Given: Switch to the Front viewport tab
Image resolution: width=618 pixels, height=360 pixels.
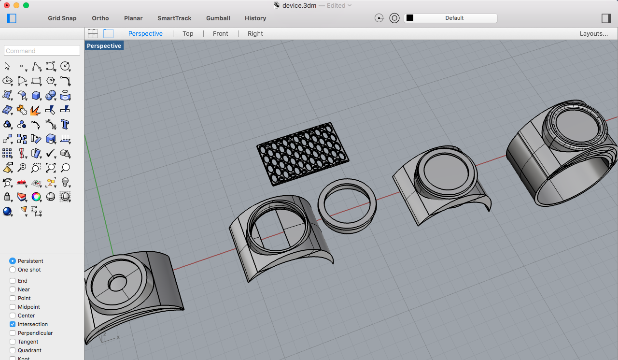Looking at the screenshot, I should [221, 33].
